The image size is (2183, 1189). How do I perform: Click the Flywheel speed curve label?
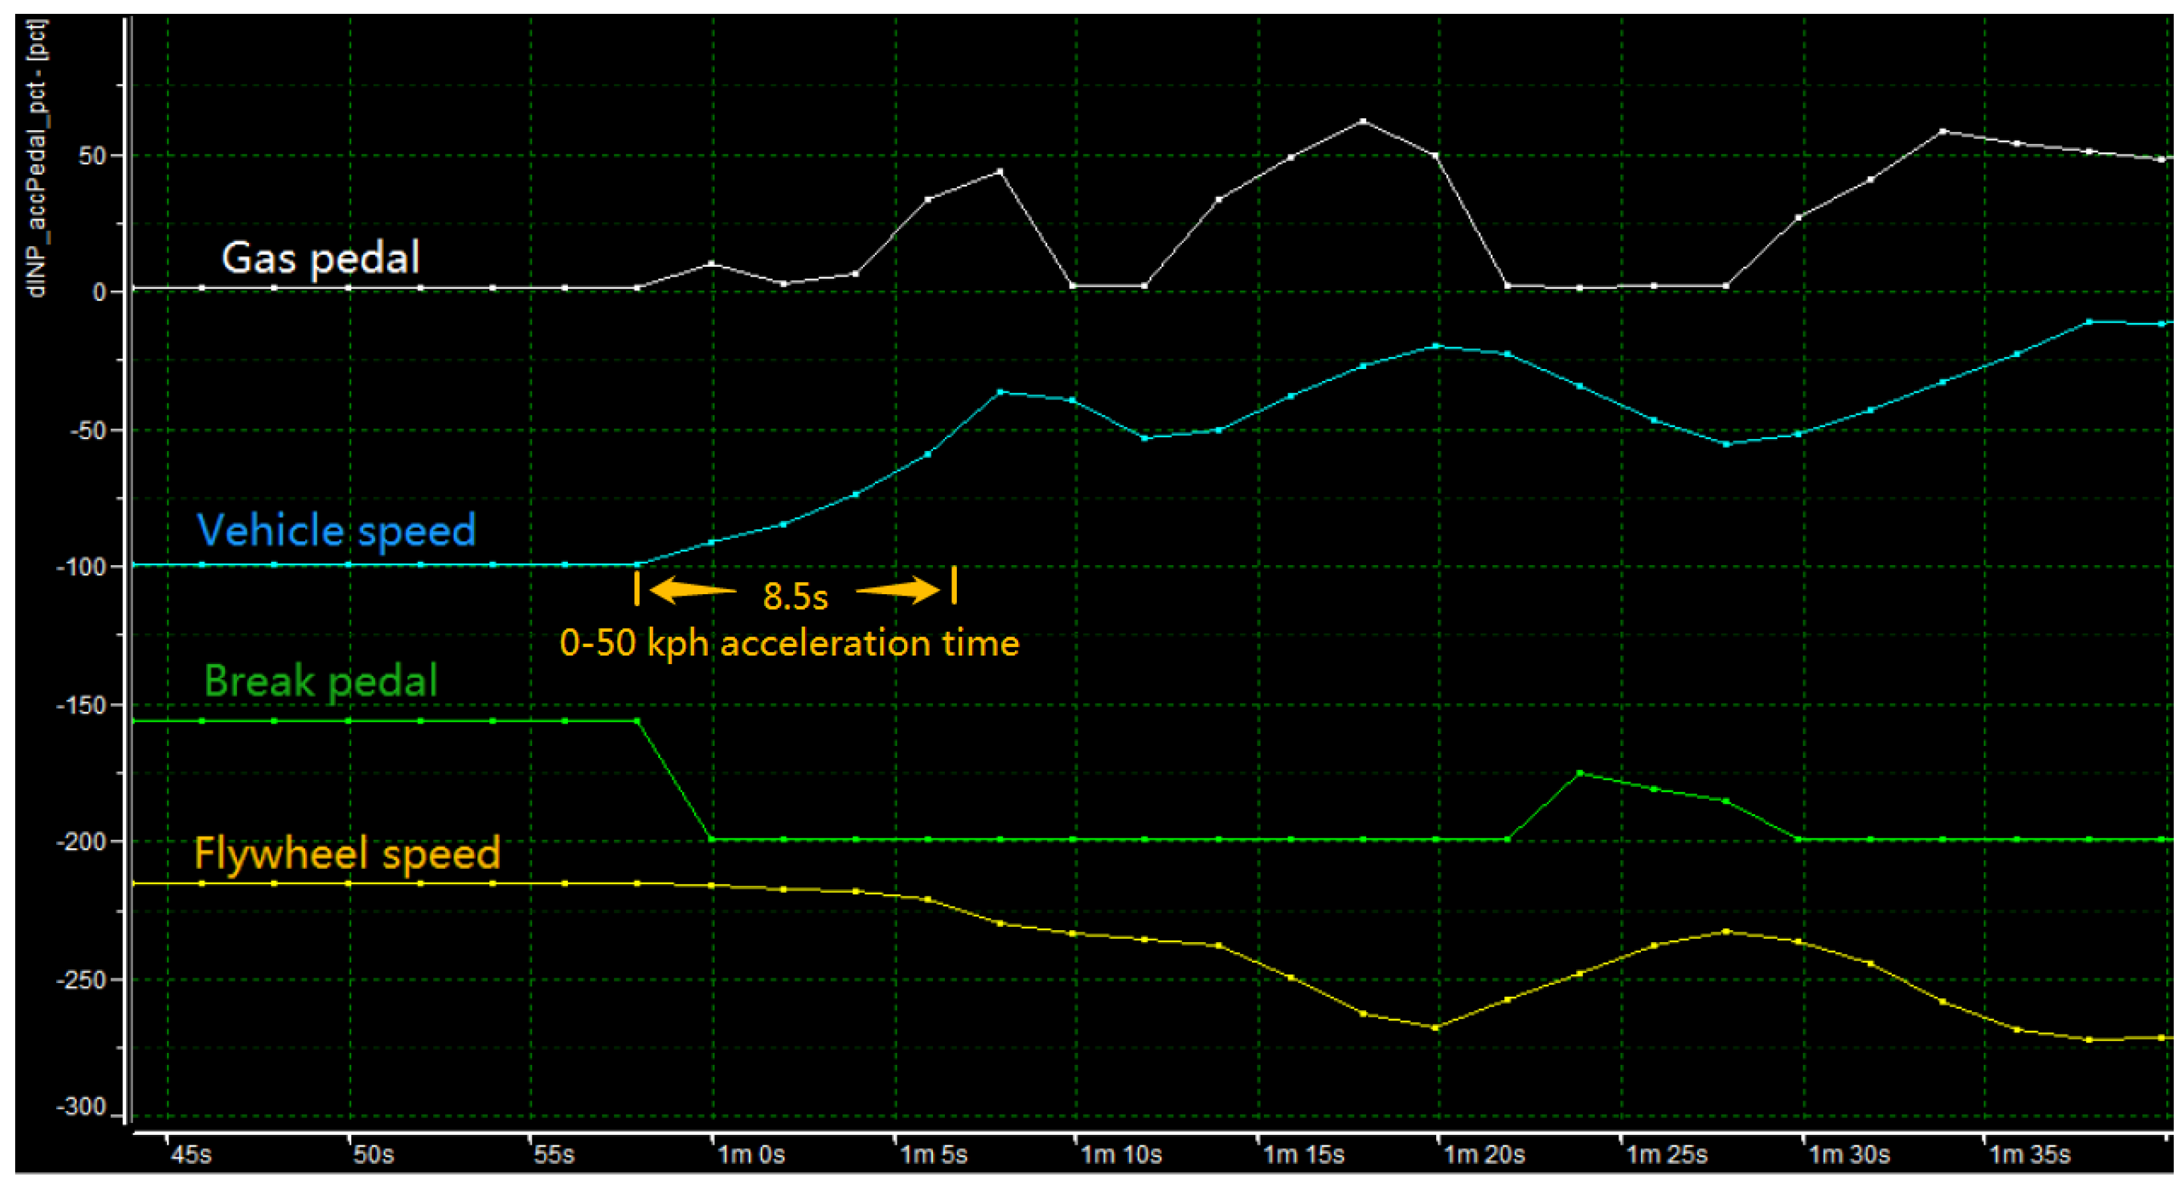pyautogui.click(x=347, y=854)
